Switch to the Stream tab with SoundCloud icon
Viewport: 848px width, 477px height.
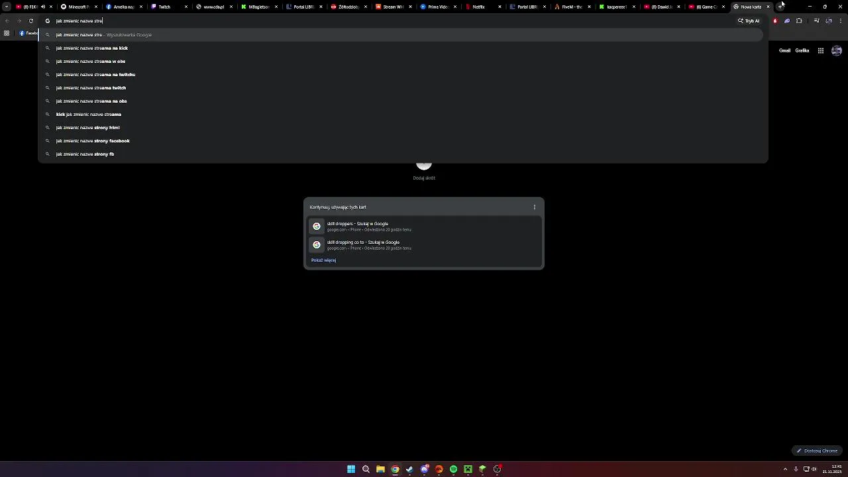(393, 7)
